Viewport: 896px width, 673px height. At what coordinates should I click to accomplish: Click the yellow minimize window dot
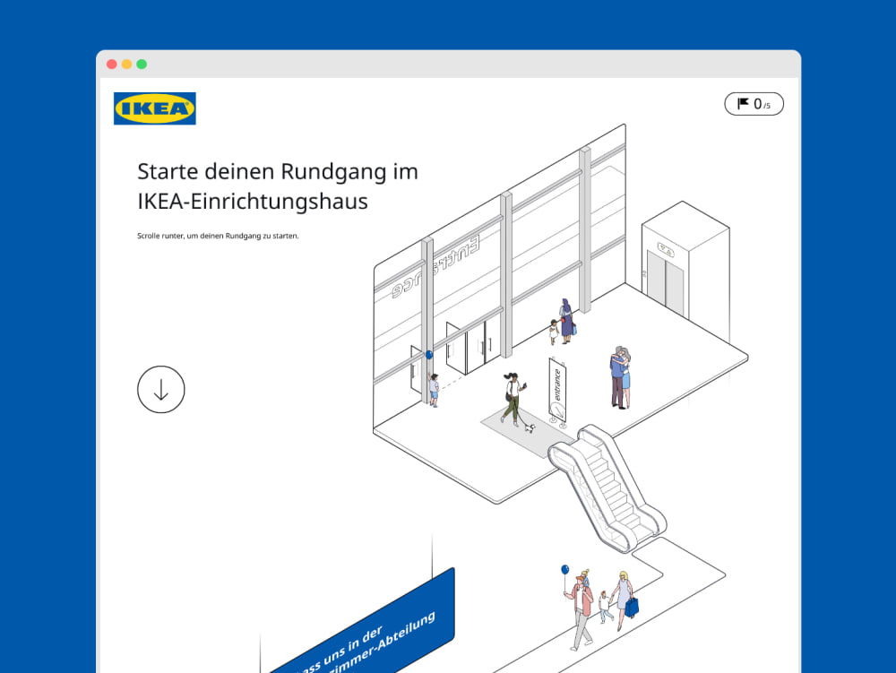[x=127, y=64]
